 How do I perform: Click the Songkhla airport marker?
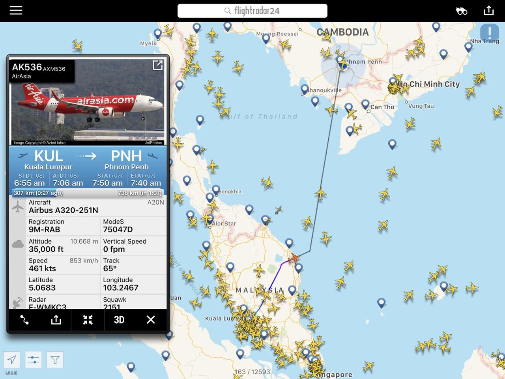(216, 190)
